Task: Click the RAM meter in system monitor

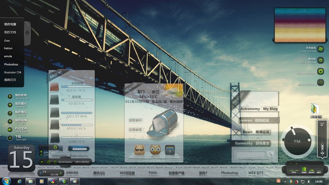Action: (x=304, y=170)
